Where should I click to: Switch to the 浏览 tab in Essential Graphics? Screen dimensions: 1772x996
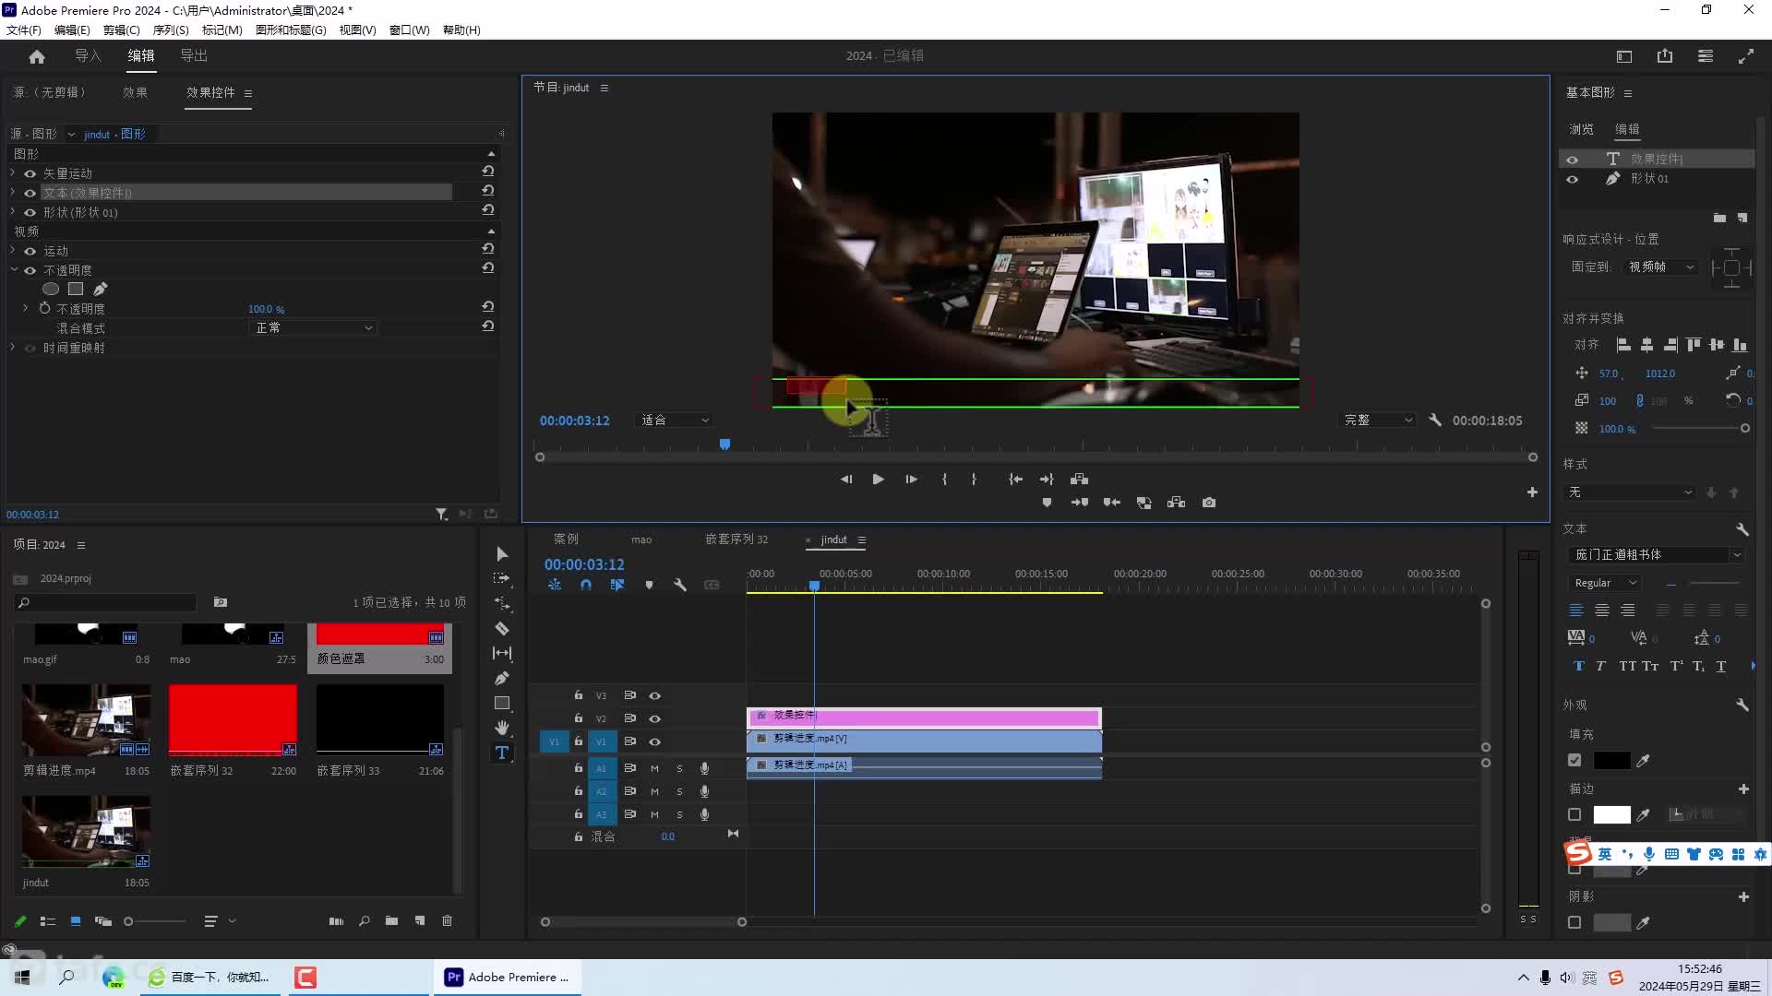pyautogui.click(x=1581, y=129)
